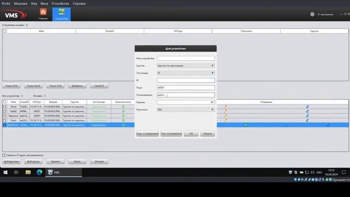350x197 pixels.
Task: Click security lock icon in Vhod row
Action: point(123,107)
